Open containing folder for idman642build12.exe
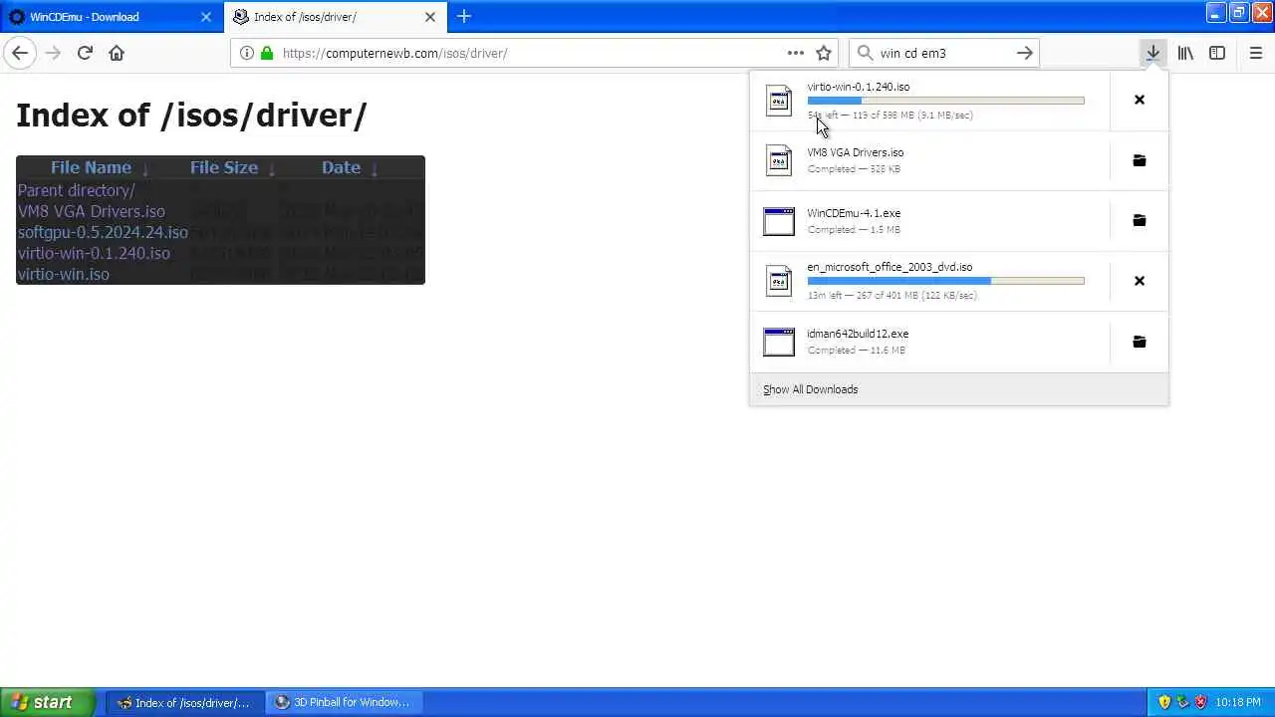Image resolution: width=1275 pixels, height=717 pixels. tap(1140, 342)
